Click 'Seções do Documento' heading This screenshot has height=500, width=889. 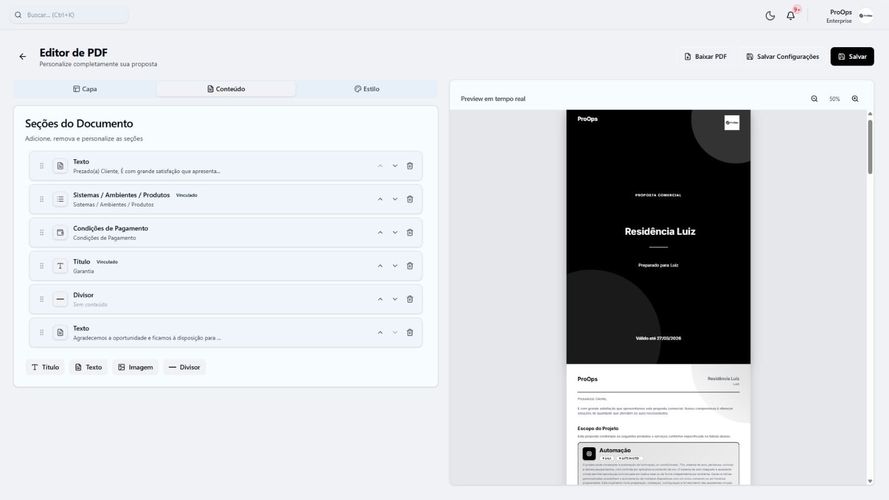click(79, 124)
